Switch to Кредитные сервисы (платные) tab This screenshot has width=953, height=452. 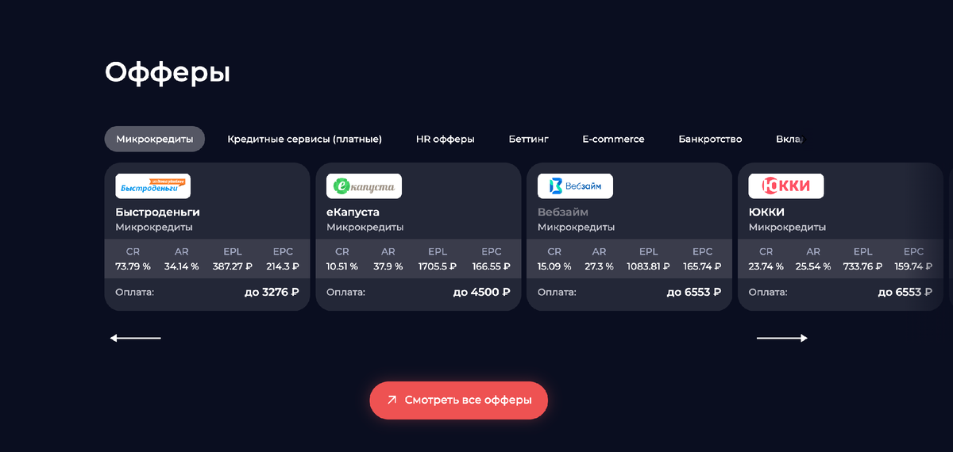[x=305, y=139]
